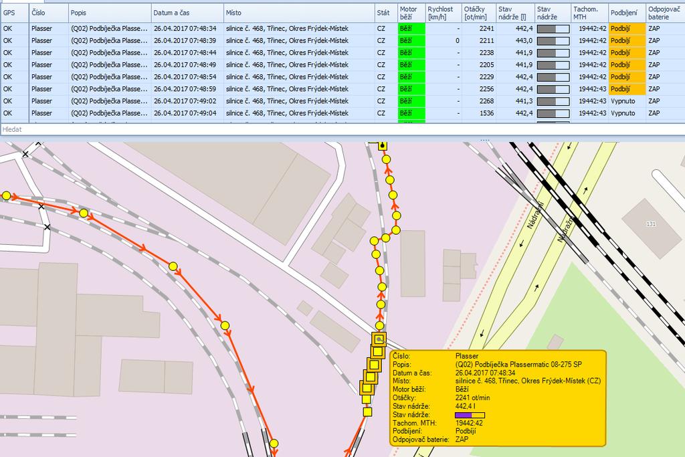Select the row timestamped 26.04.2017 07:48:34
The height and width of the screenshot is (457, 685).
[342, 28]
